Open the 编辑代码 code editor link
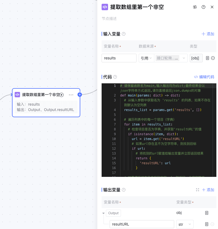Screen dimensions: 218x229 [x=204, y=77]
